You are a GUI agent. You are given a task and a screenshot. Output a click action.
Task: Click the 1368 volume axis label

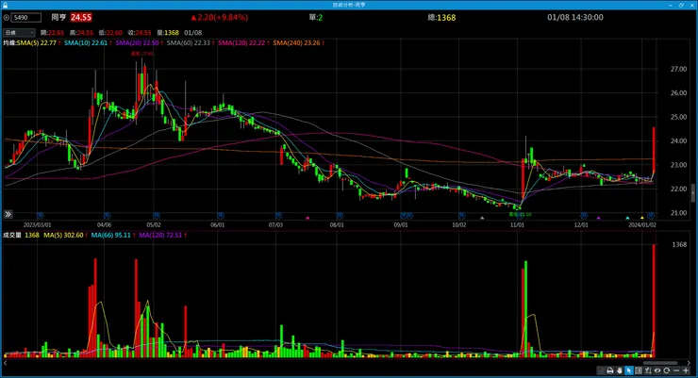pos(679,244)
